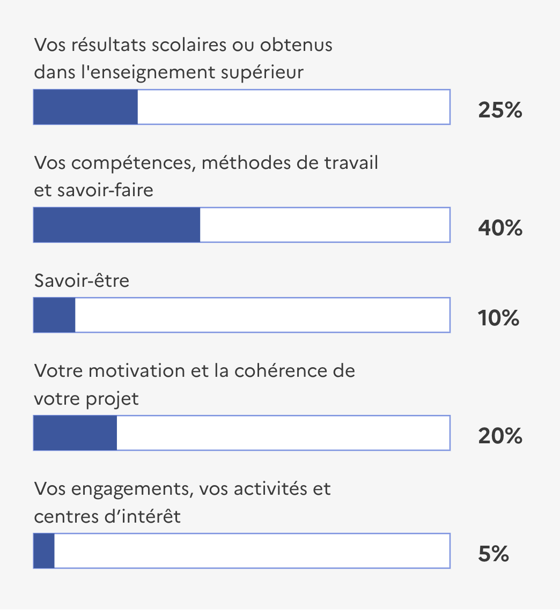The image size is (560, 610).
Task: Select the 20% percentage label
Action: coord(500,436)
